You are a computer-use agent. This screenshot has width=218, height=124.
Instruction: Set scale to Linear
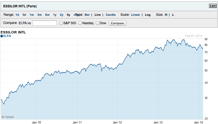click(x=135, y=15)
